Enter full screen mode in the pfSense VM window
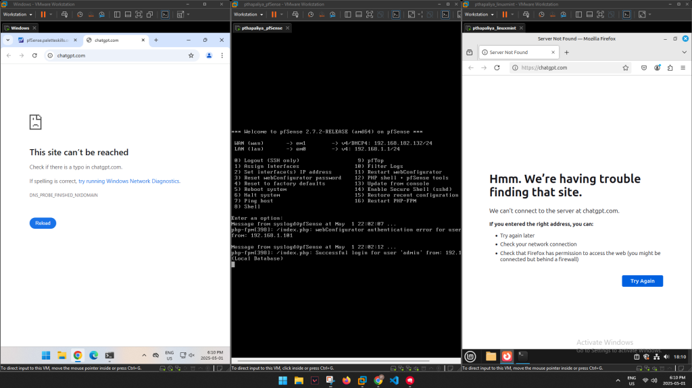Screen dimensions: 692x388 (x=370, y=15)
